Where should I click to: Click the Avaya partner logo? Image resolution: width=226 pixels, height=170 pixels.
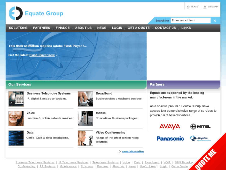click(170, 127)
